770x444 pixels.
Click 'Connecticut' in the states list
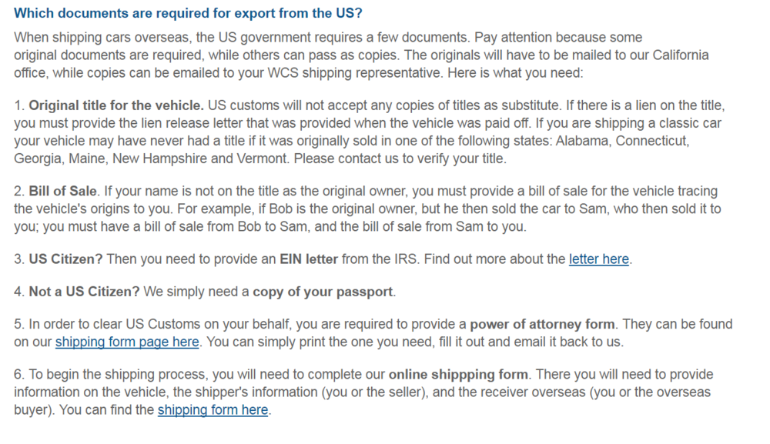[x=651, y=141]
